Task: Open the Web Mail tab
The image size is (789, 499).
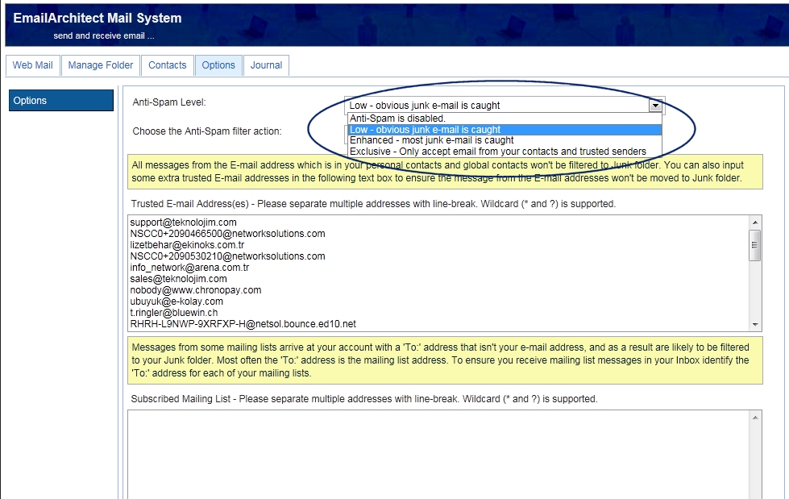Action: (33, 65)
